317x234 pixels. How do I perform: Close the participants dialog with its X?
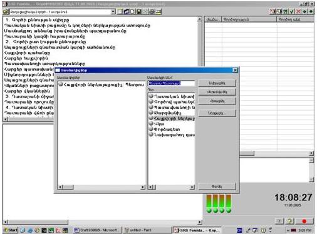(235, 70)
